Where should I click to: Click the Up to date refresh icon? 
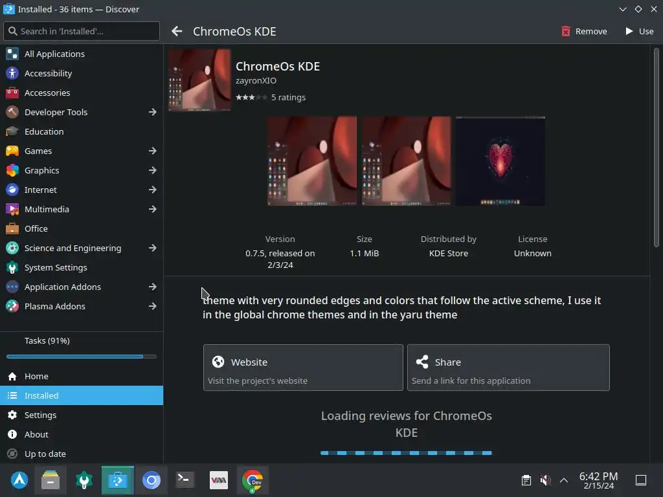12,454
